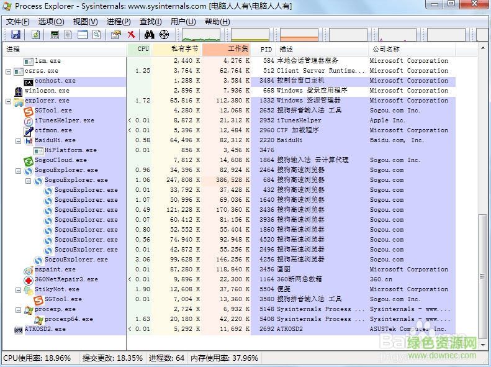The width and height of the screenshot is (491, 367).
Task: Click the CPU usage mini graph in toolbar
Action: click(x=202, y=35)
